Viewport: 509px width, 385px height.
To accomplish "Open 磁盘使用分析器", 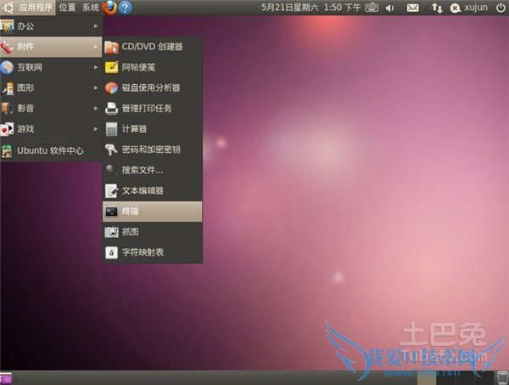I will tap(152, 88).
